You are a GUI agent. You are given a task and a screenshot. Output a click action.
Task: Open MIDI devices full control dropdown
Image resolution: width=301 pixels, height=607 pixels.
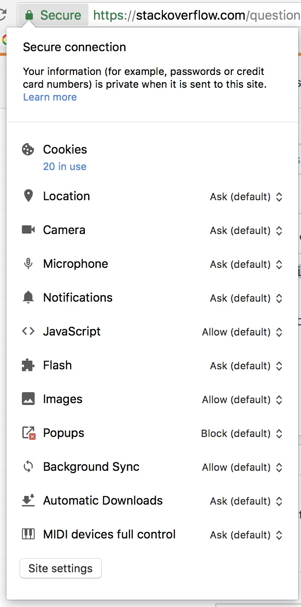(246, 535)
